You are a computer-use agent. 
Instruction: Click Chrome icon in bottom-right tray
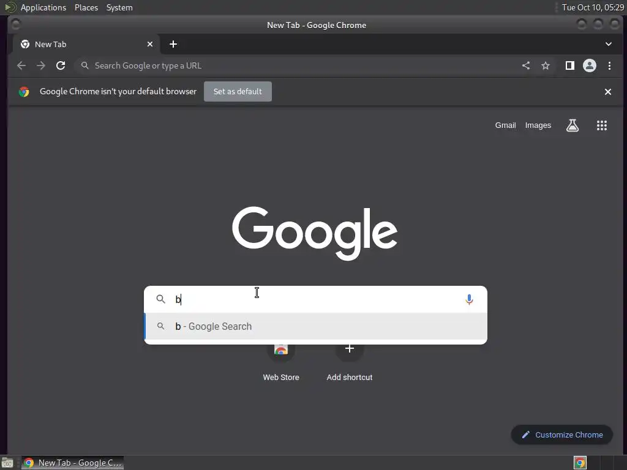click(580, 463)
